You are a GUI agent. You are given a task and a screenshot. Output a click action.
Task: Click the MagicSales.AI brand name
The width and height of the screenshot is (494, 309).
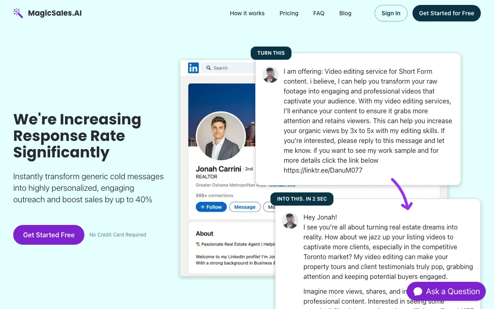[55, 13]
